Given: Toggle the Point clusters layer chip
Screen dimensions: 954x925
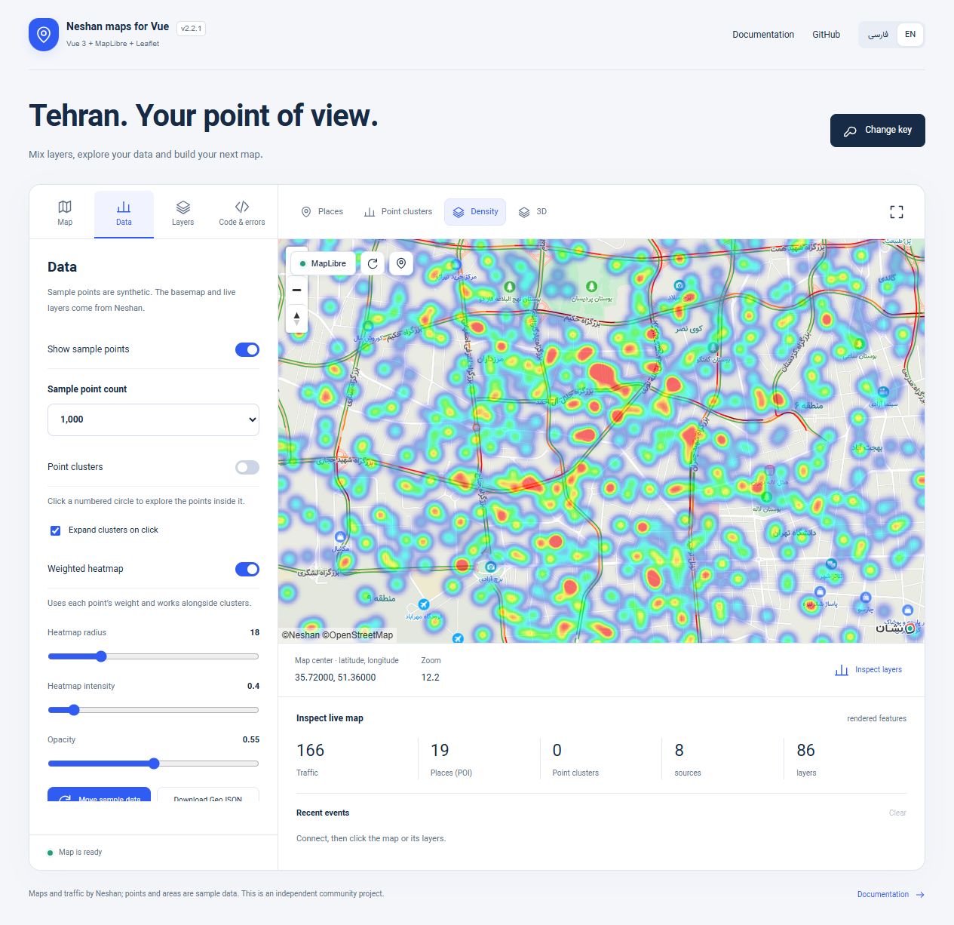Looking at the screenshot, I should [x=397, y=212].
